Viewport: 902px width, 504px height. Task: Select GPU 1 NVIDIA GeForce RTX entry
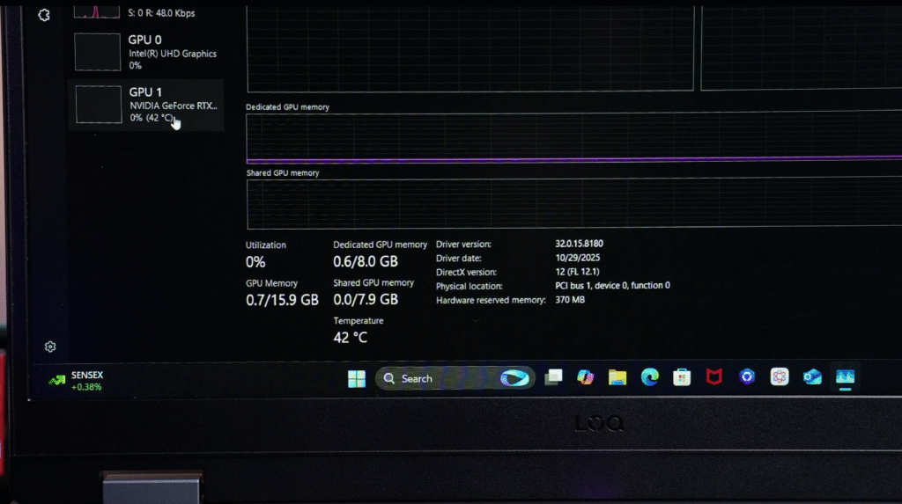point(145,104)
